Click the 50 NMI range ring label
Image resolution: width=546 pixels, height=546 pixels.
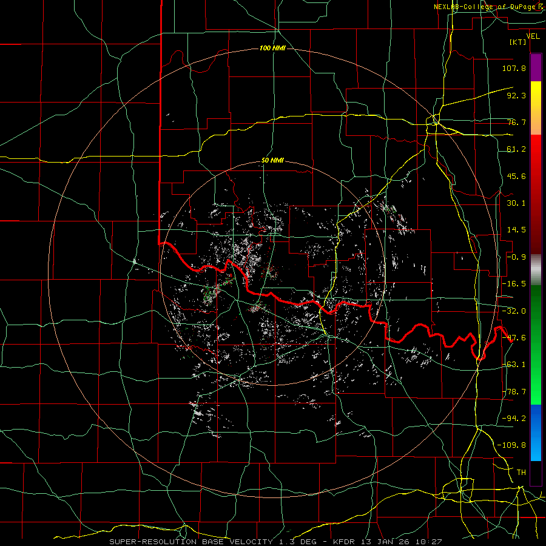tap(272, 161)
